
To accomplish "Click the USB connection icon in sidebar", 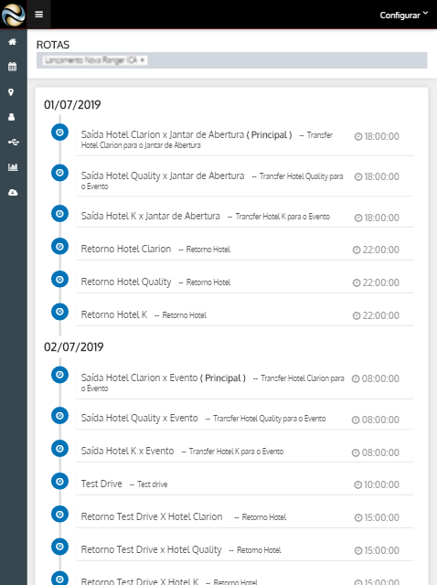I will tap(14, 143).
